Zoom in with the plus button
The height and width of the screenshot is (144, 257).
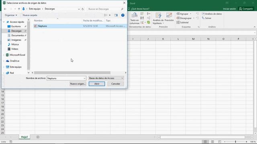pyautogui.click(x=246, y=142)
